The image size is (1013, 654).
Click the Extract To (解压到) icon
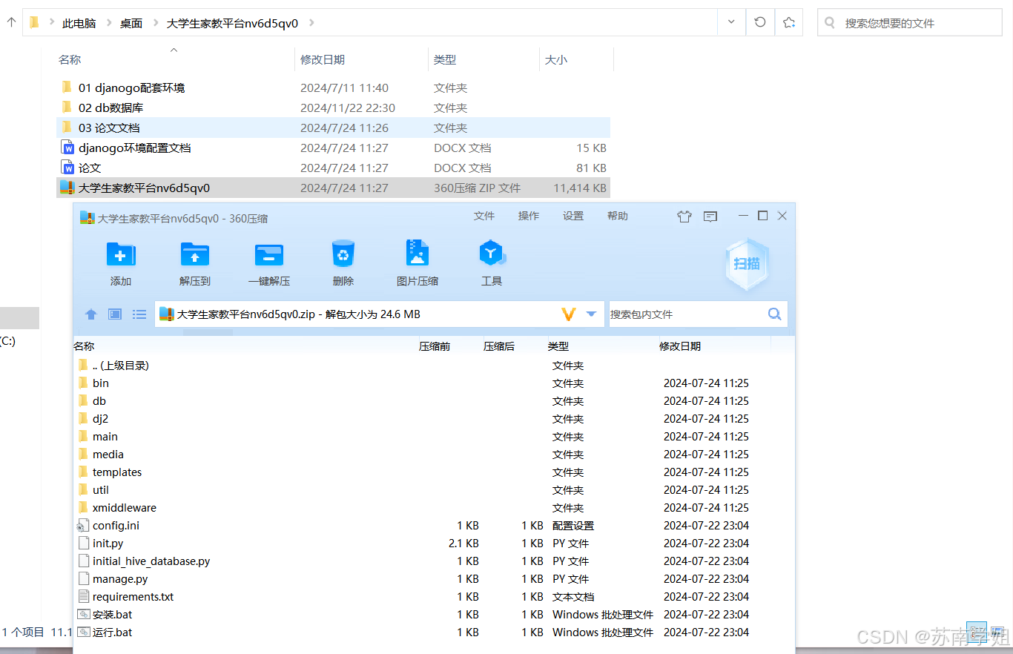(x=195, y=254)
